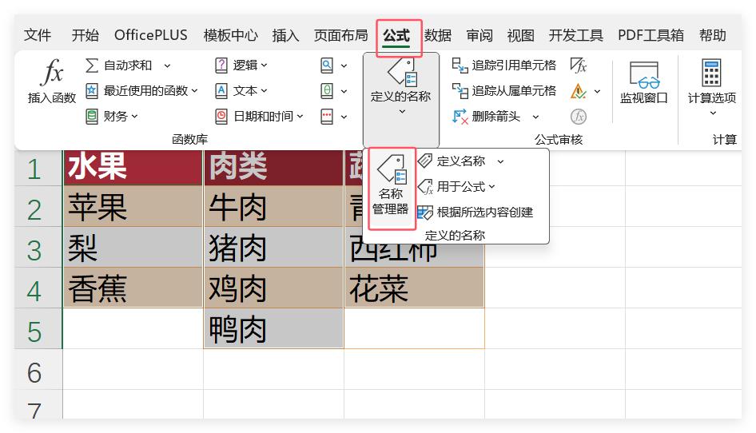Expand 财务 dropdown arrow

point(134,116)
